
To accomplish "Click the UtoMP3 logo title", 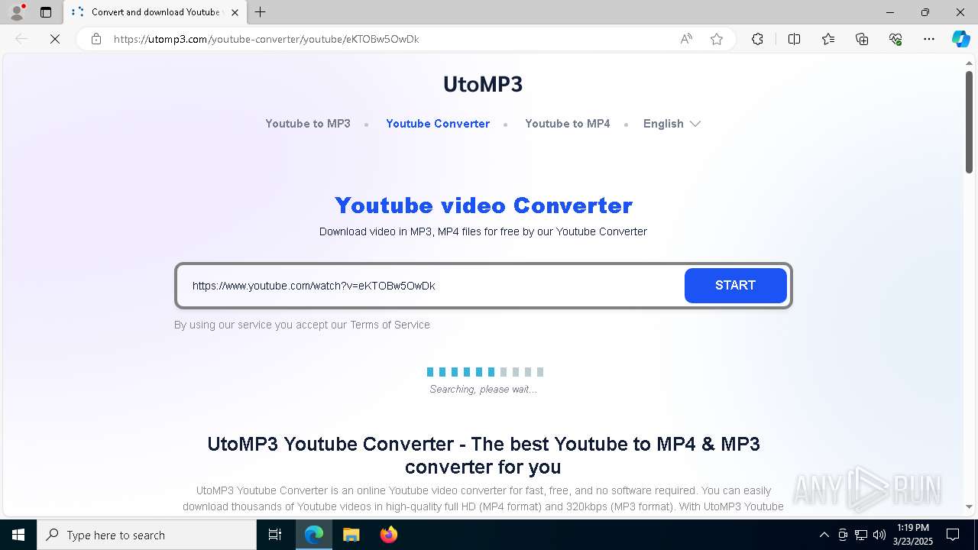I will point(483,84).
